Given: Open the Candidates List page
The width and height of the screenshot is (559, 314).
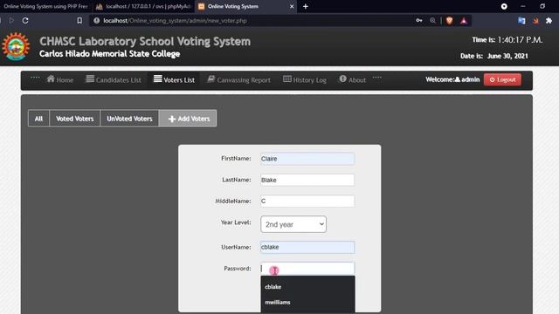Looking at the screenshot, I should point(114,79).
